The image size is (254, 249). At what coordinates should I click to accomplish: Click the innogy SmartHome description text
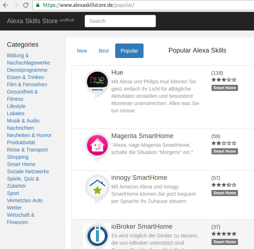[153, 194]
